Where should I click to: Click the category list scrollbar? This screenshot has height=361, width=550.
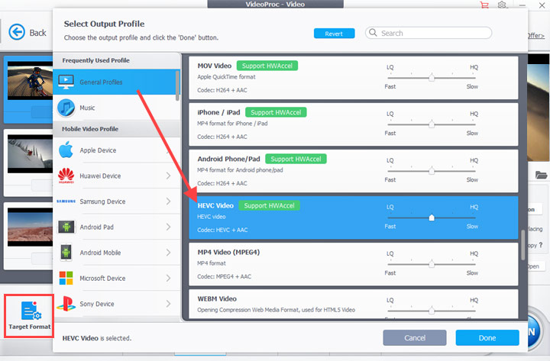(x=177, y=85)
